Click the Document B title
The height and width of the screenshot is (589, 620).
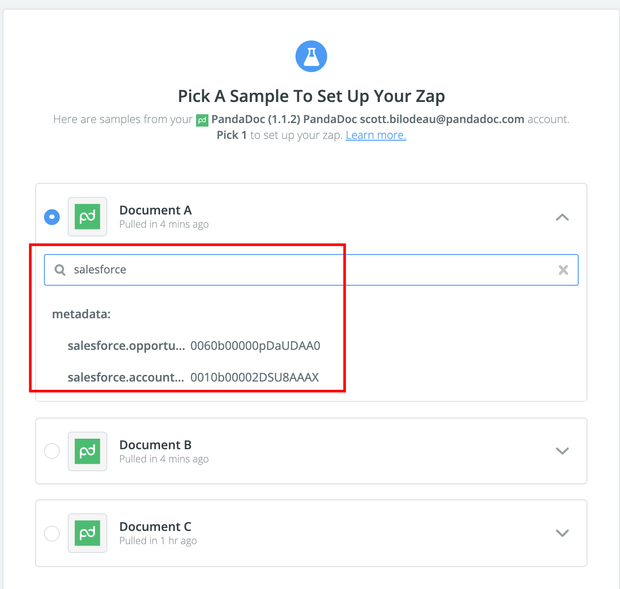pyautogui.click(x=156, y=445)
